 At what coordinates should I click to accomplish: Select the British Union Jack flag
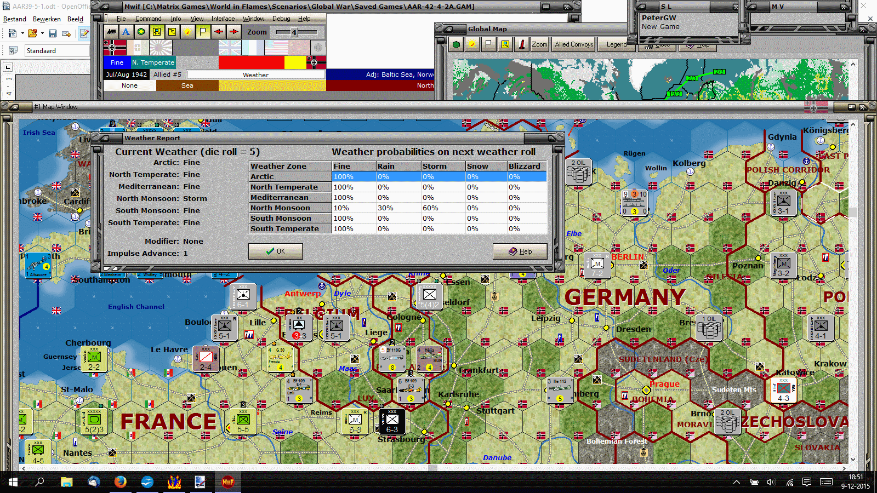230,48
